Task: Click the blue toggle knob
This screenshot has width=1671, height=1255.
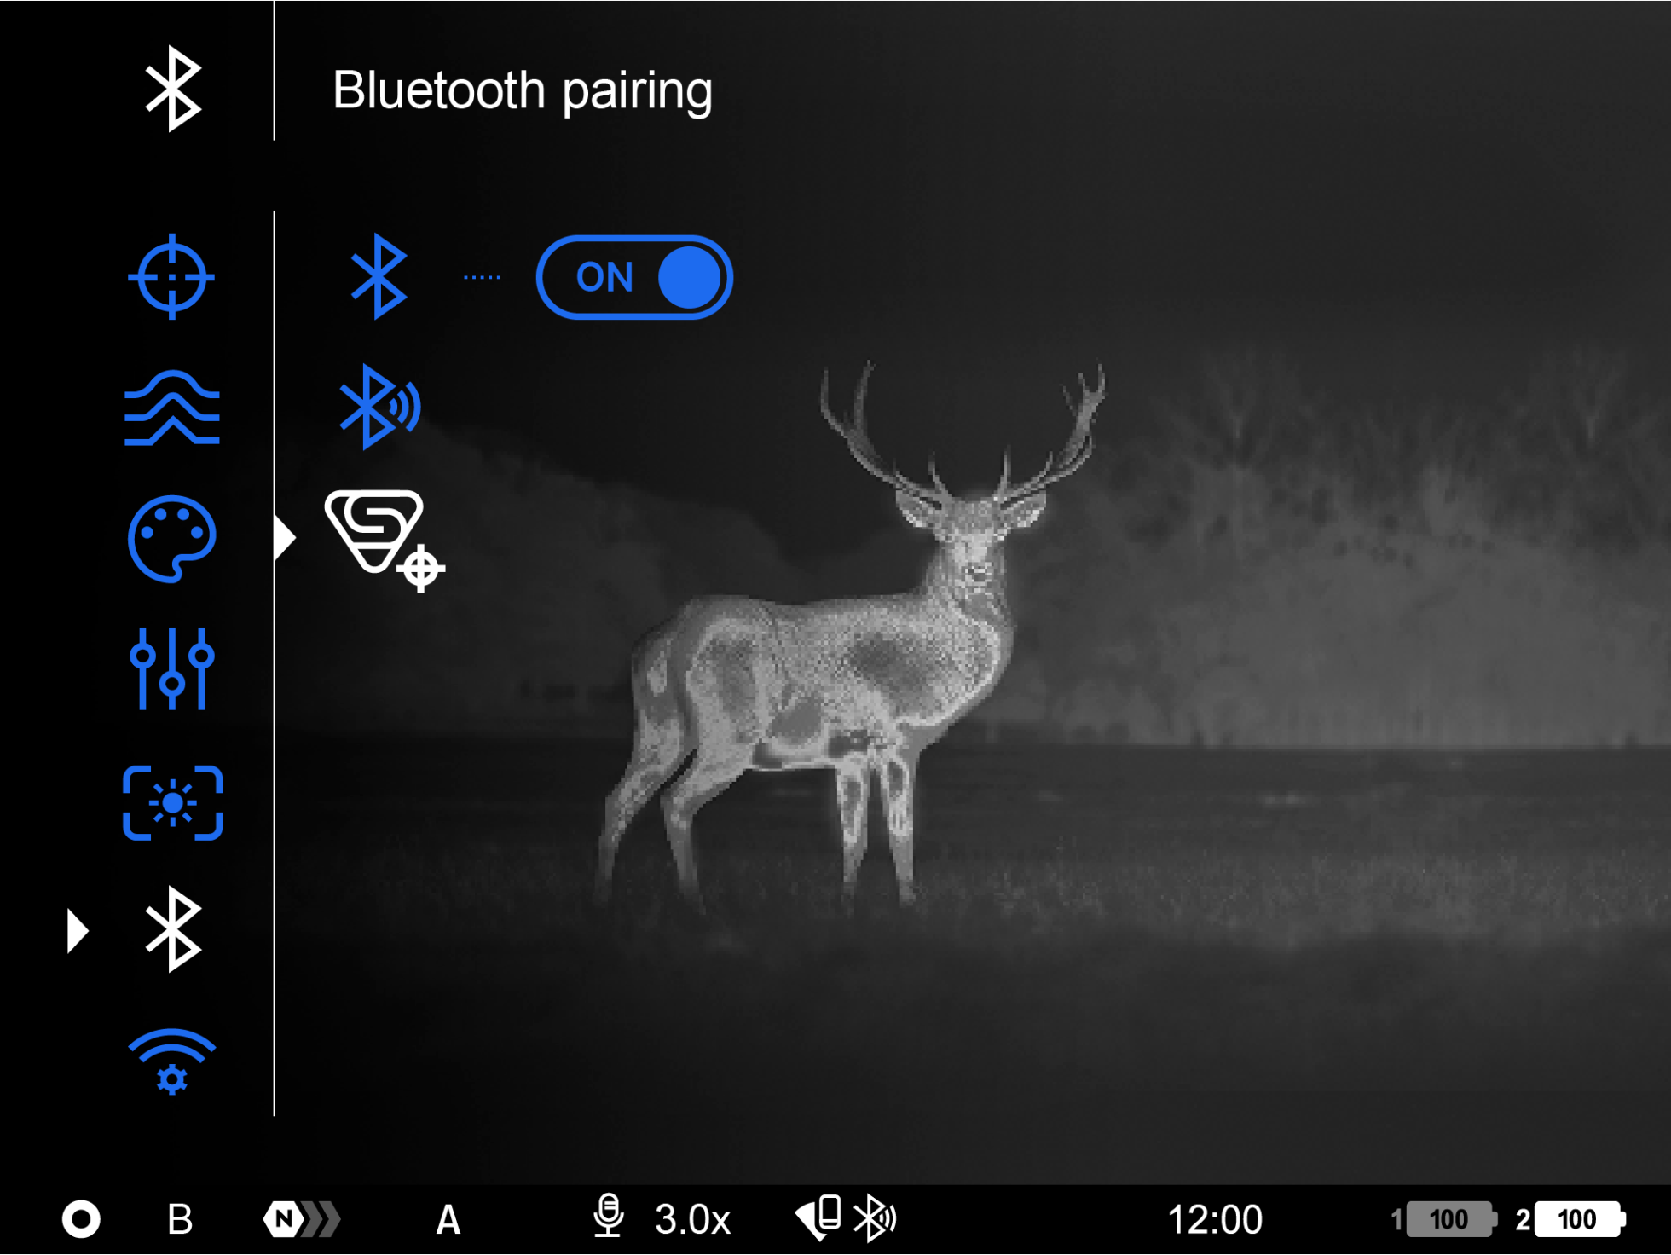Action: (690, 277)
